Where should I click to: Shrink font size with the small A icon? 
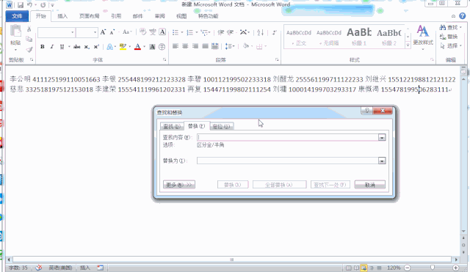click(x=112, y=32)
